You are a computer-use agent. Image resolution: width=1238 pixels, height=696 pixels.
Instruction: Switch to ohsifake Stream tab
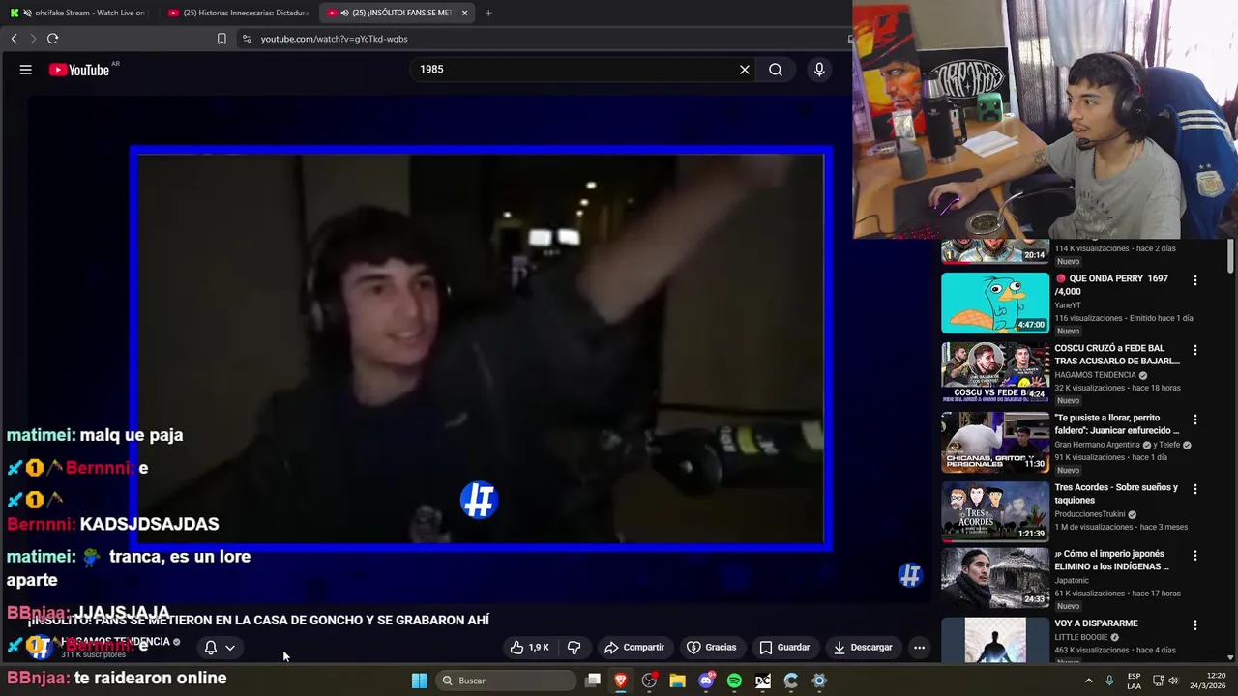coord(77,13)
